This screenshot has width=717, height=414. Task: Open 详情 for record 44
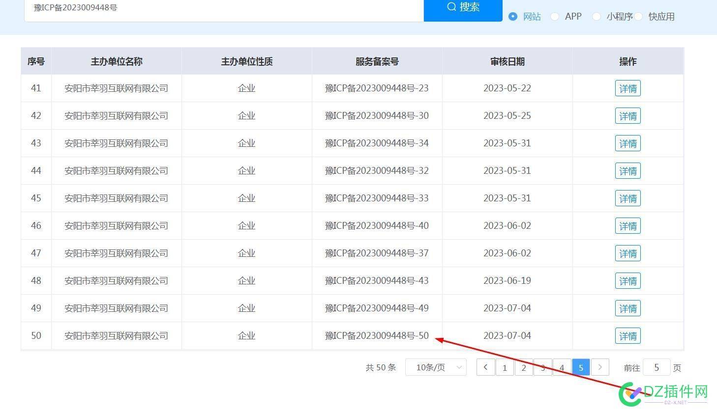(x=628, y=171)
